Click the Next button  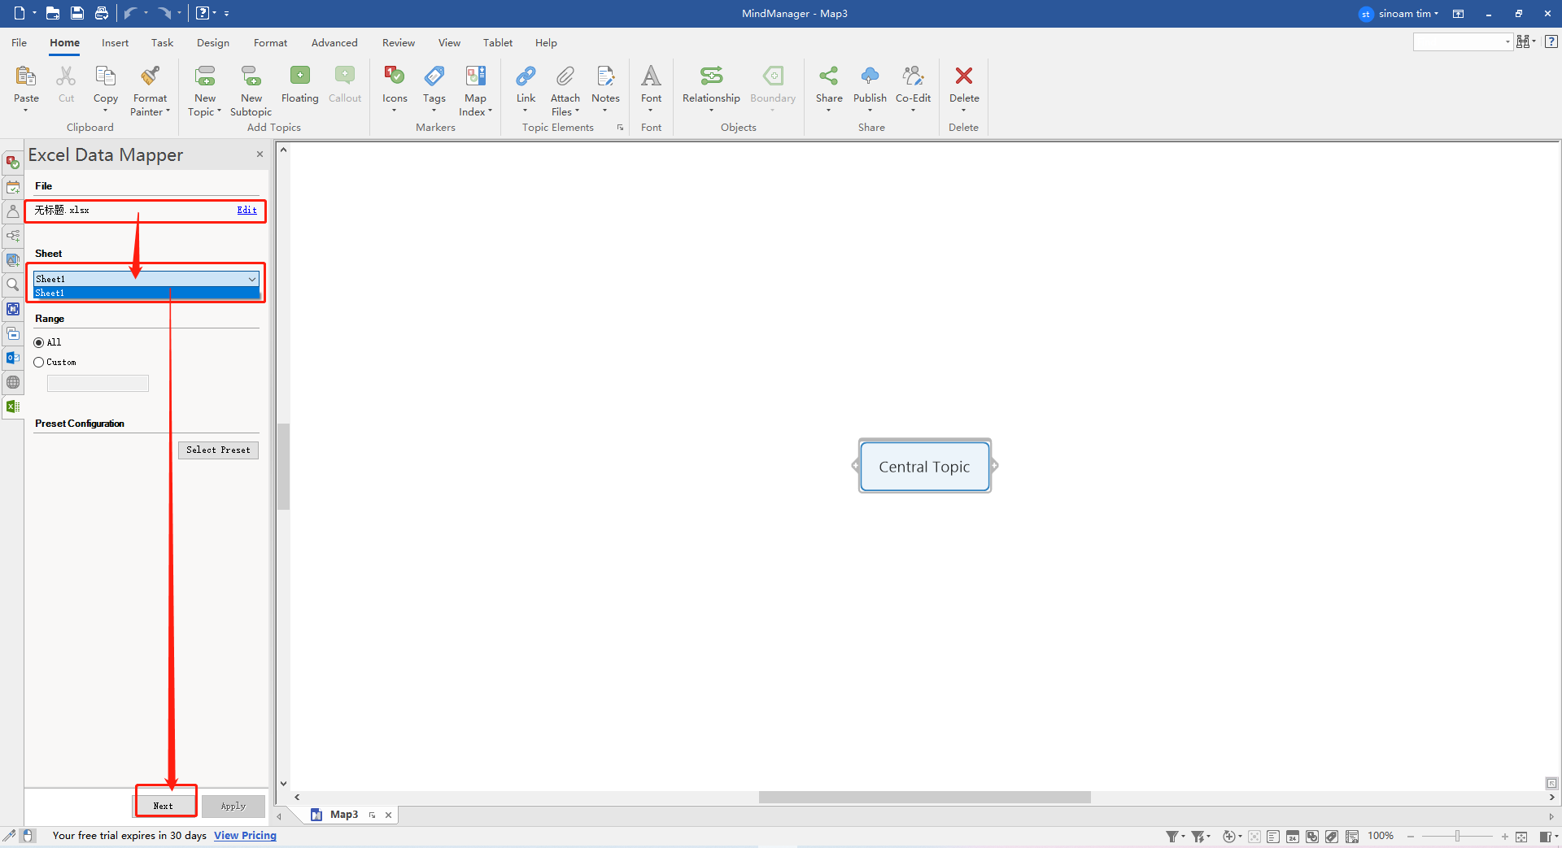[164, 807]
